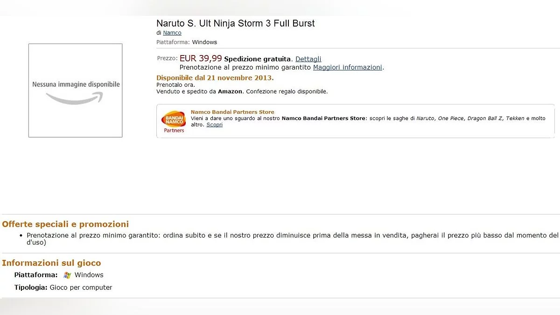The image size is (560, 315).
Task: Click "Spedizione gratuita" bold text
Action: click(x=258, y=59)
